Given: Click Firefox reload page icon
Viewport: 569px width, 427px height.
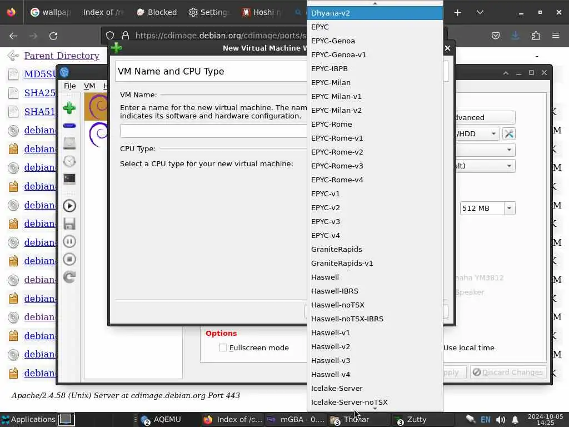Looking at the screenshot, I should (x=53, y=36).
